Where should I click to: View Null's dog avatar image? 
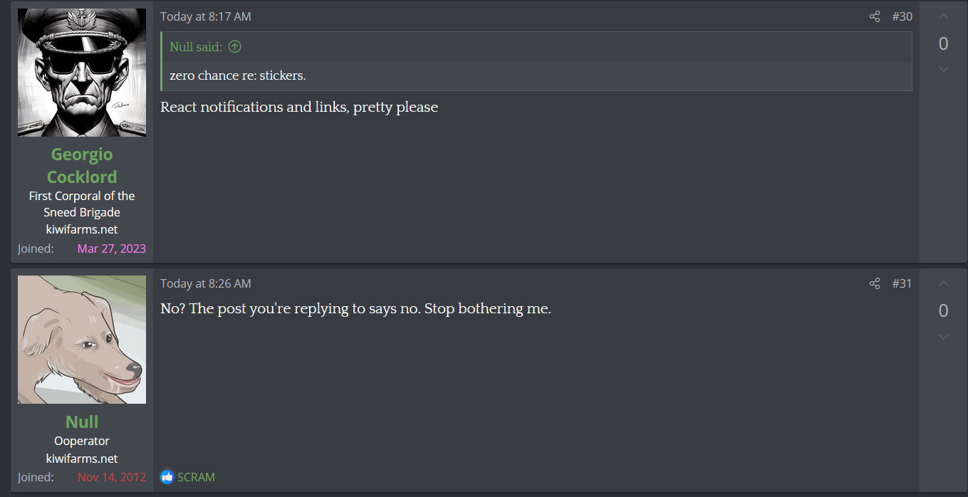(x=82, y=340)
